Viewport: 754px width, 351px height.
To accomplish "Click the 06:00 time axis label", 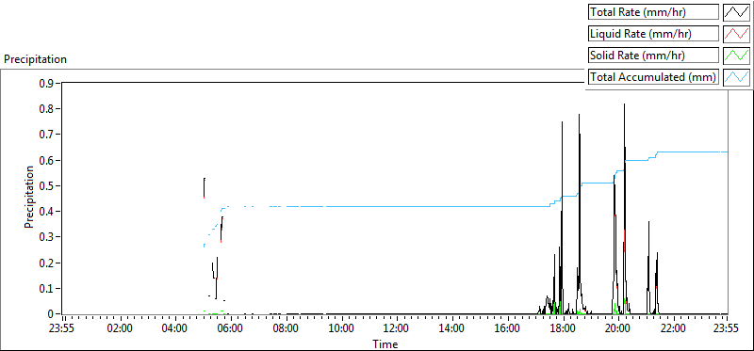I will pyautogui.click(x=231, y=329).
